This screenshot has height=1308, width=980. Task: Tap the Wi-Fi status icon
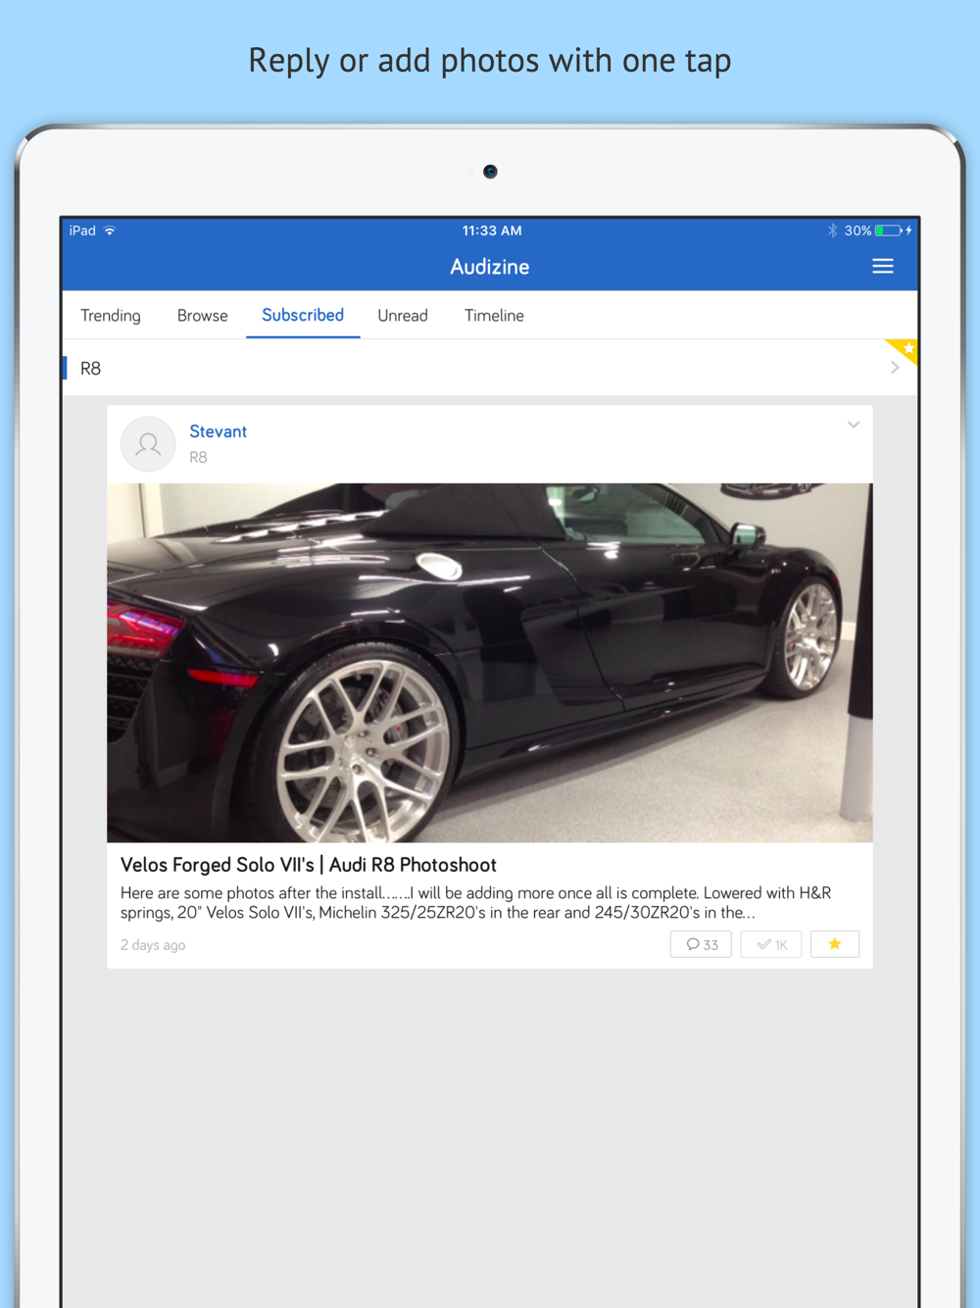pyautogui.click(x=110, y=230)
